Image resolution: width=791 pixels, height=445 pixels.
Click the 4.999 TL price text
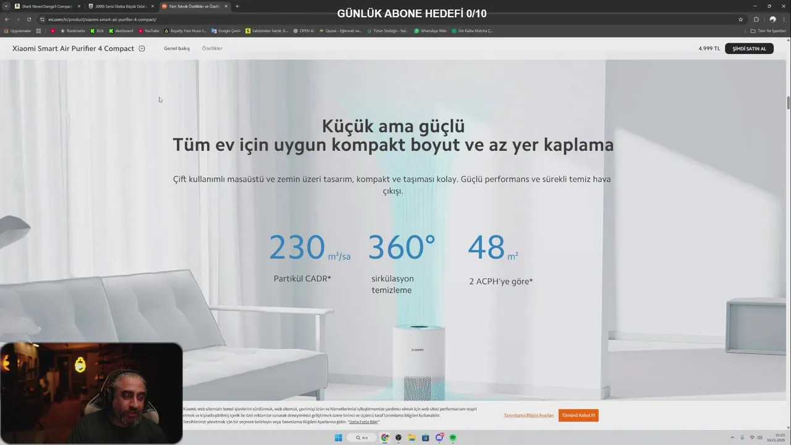[709, 48]
